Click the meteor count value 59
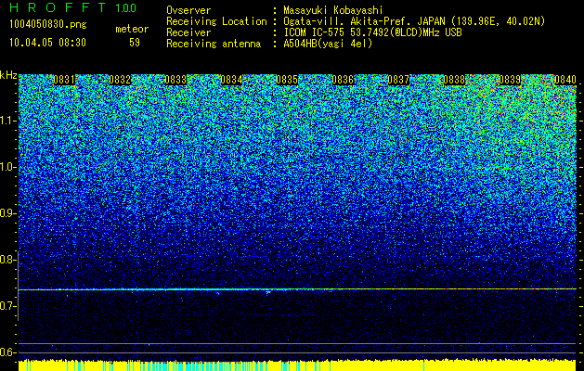 click(x=135, y=43)
